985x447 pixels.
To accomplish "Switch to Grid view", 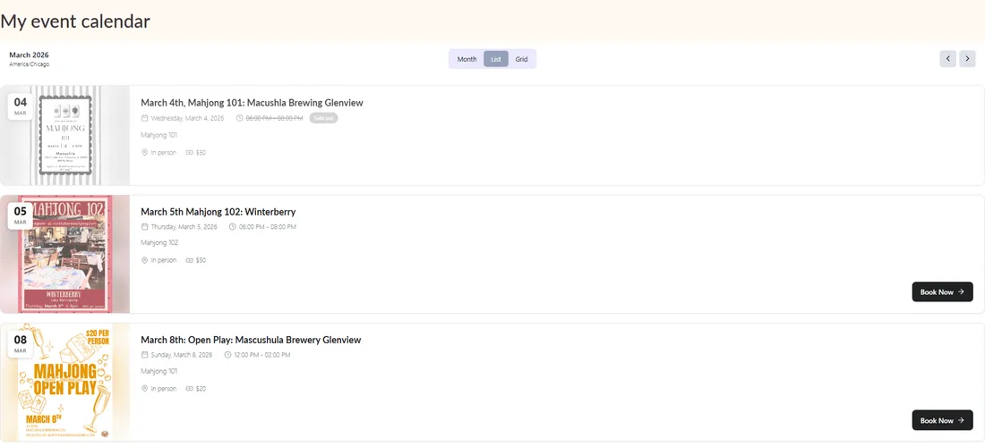I will pyautogui.click(x=521, y=59).
